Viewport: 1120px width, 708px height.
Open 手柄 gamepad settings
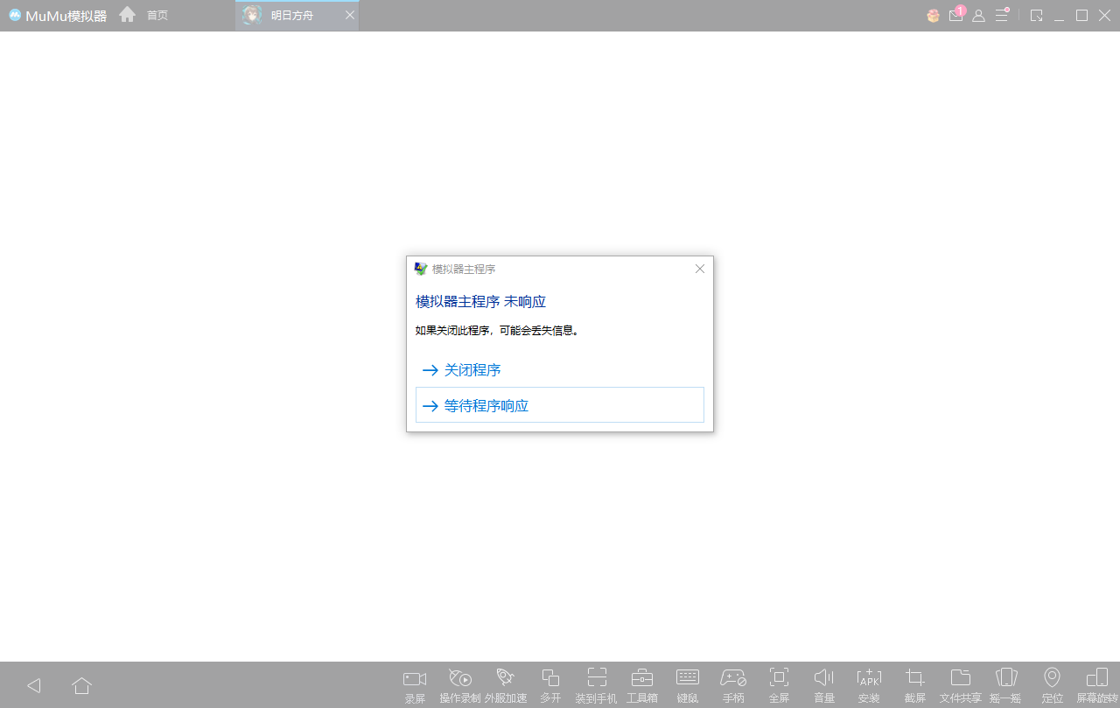point(733,685)
